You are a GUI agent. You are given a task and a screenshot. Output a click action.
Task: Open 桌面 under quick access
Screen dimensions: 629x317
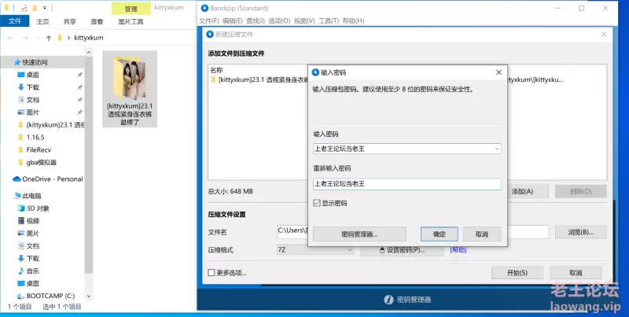32,75
